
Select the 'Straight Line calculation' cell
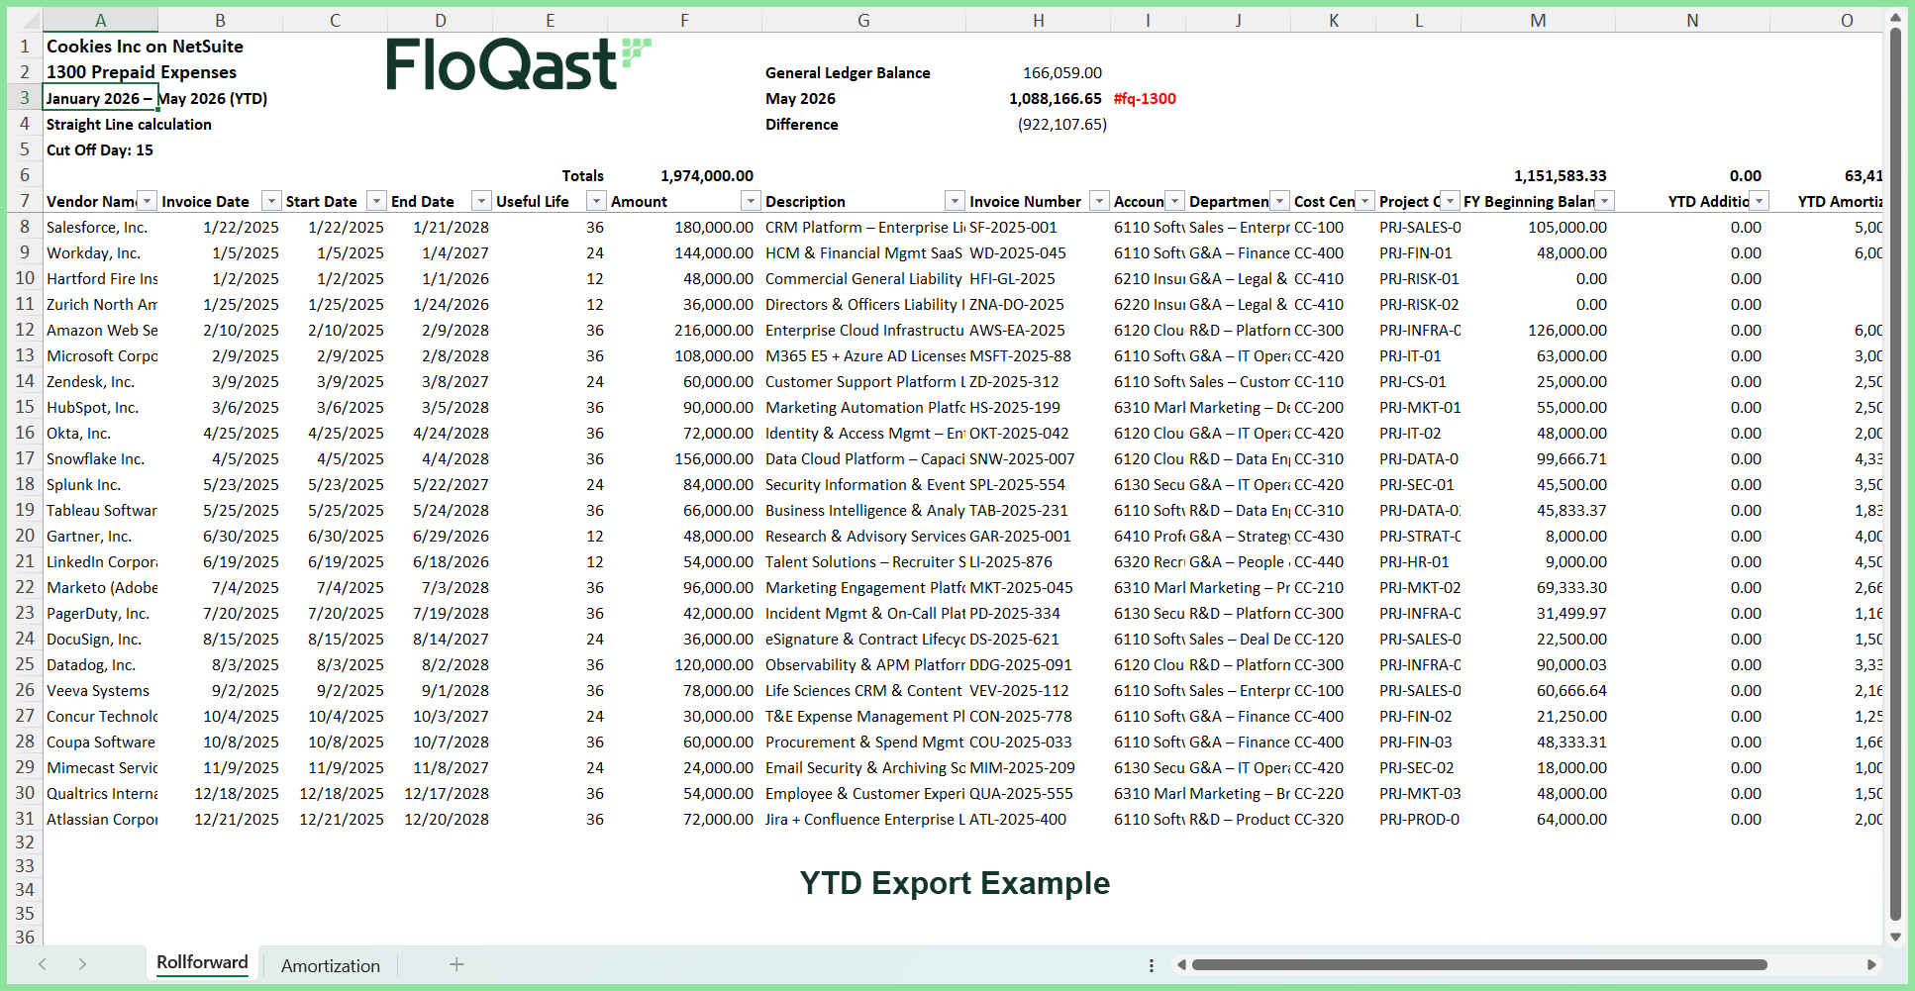click(129, 124)
